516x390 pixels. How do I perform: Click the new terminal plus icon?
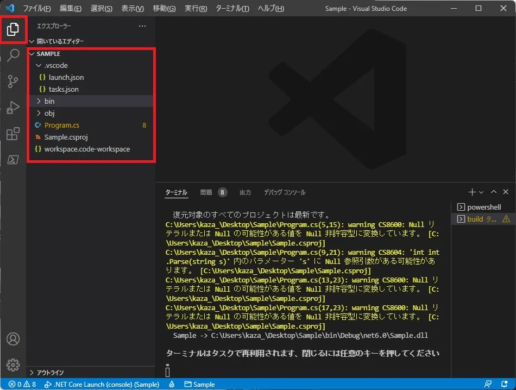click(x=472, y=192)
